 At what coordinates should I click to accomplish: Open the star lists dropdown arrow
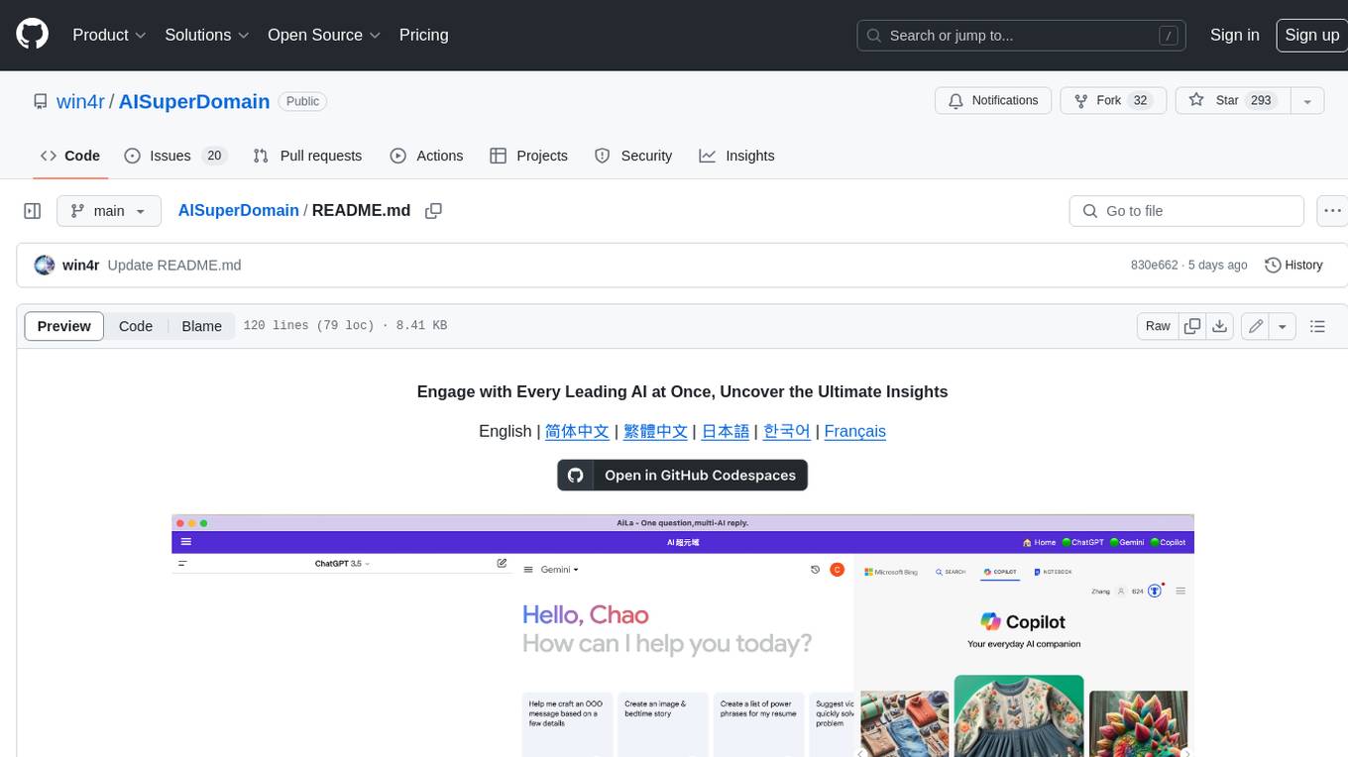(1307, 101)
